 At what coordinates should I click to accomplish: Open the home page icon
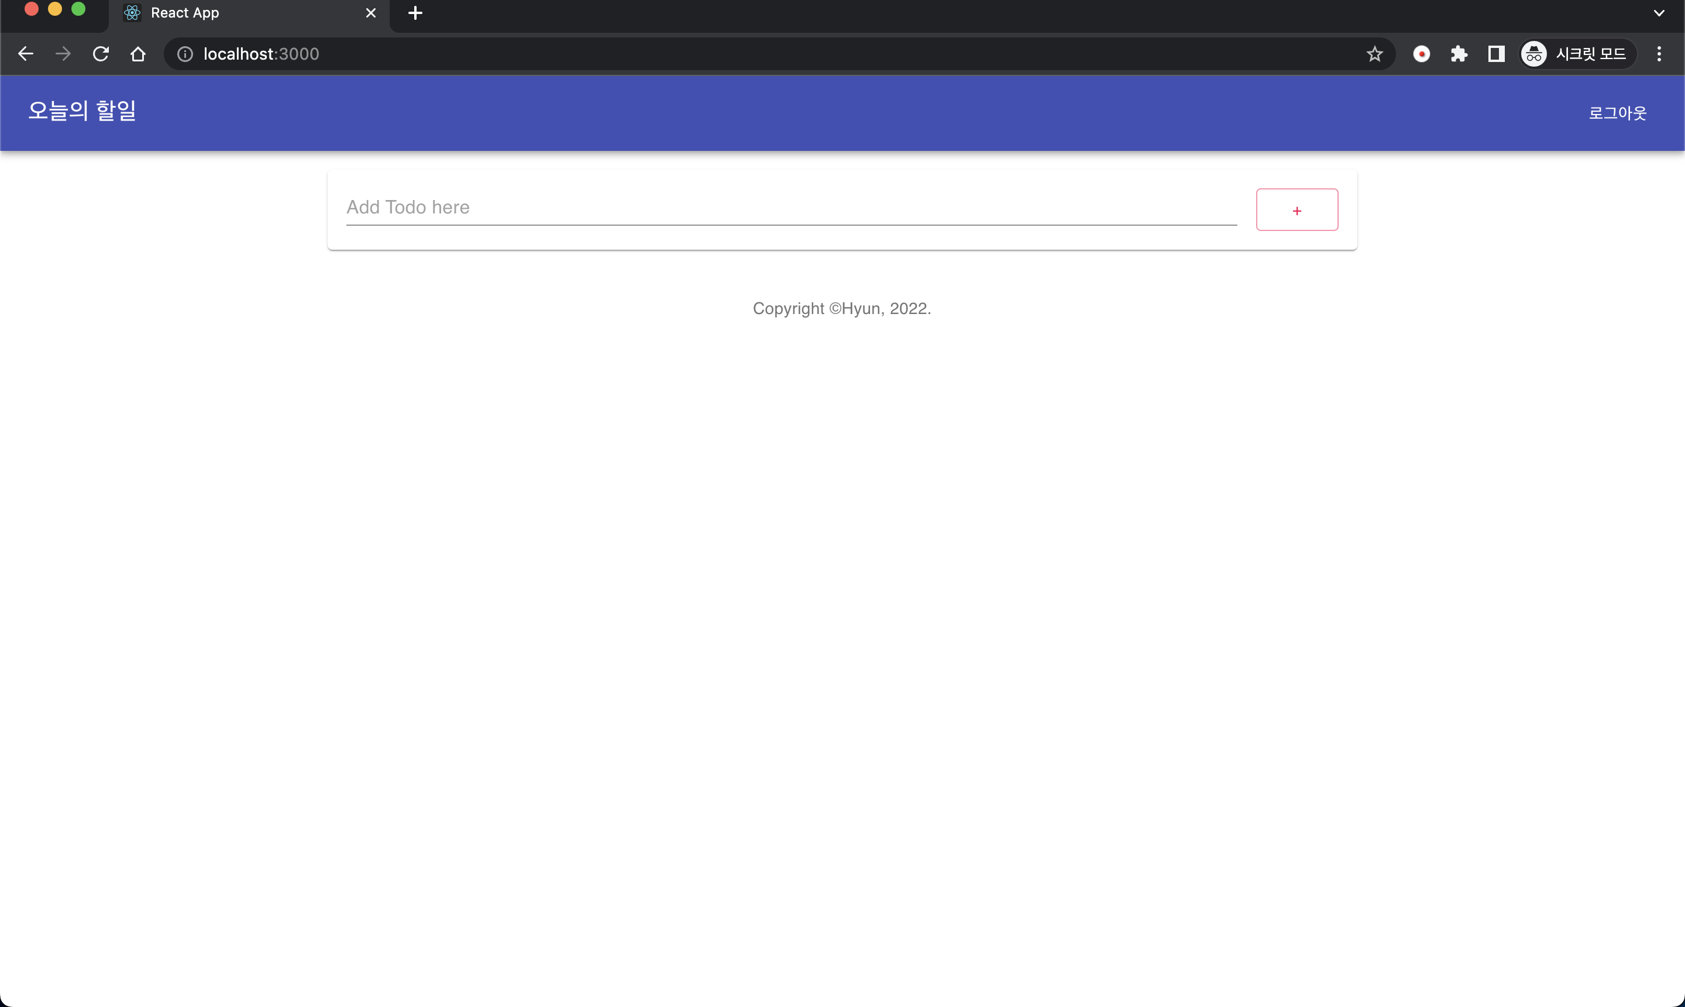[138, 54]
